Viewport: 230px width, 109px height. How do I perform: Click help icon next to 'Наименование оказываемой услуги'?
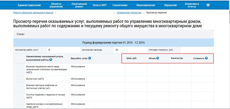(x=51, y=60)
